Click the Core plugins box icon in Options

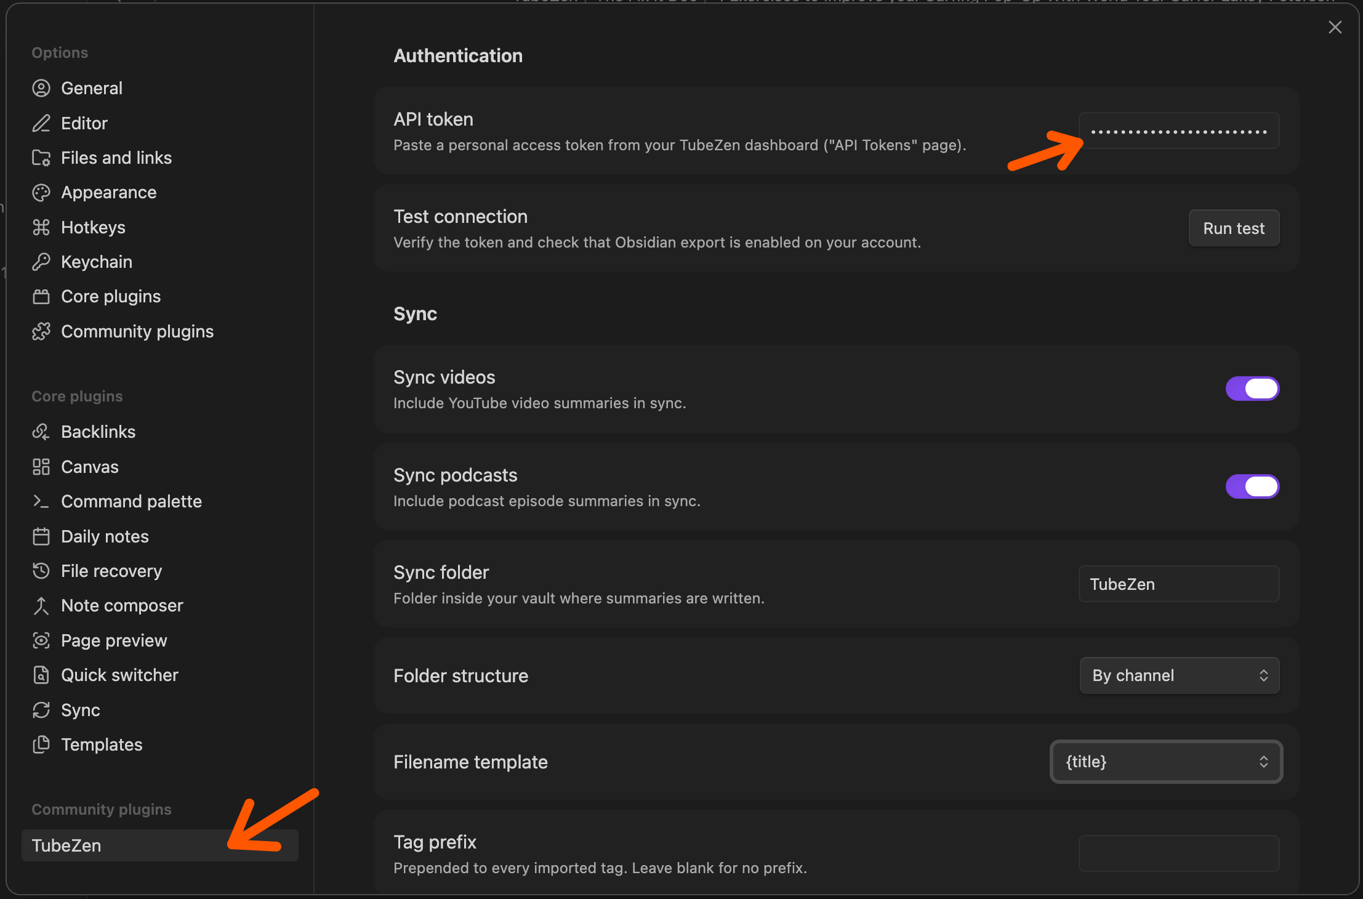click(41, 297)
